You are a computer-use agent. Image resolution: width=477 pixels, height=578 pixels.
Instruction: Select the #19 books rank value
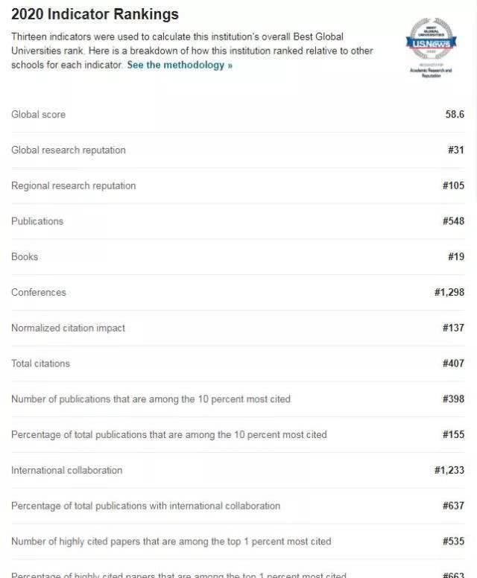[x=455, y=257]
